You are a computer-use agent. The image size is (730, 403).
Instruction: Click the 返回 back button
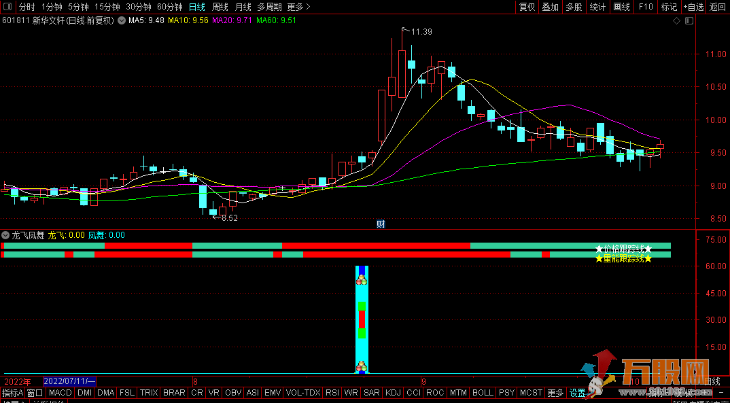718,7
